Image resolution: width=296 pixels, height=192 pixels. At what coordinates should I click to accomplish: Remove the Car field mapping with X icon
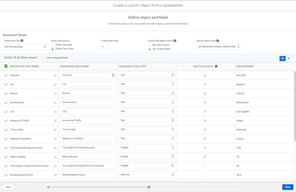click(55, 85)
